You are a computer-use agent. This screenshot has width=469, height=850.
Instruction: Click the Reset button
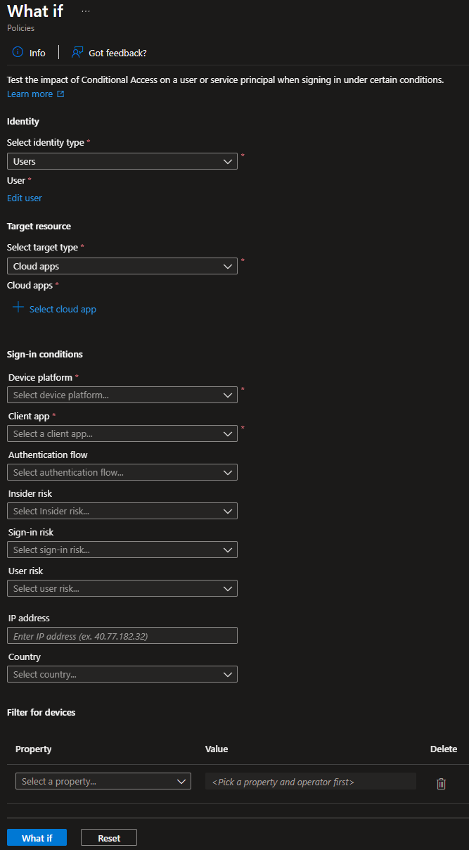tap(109, 837)
